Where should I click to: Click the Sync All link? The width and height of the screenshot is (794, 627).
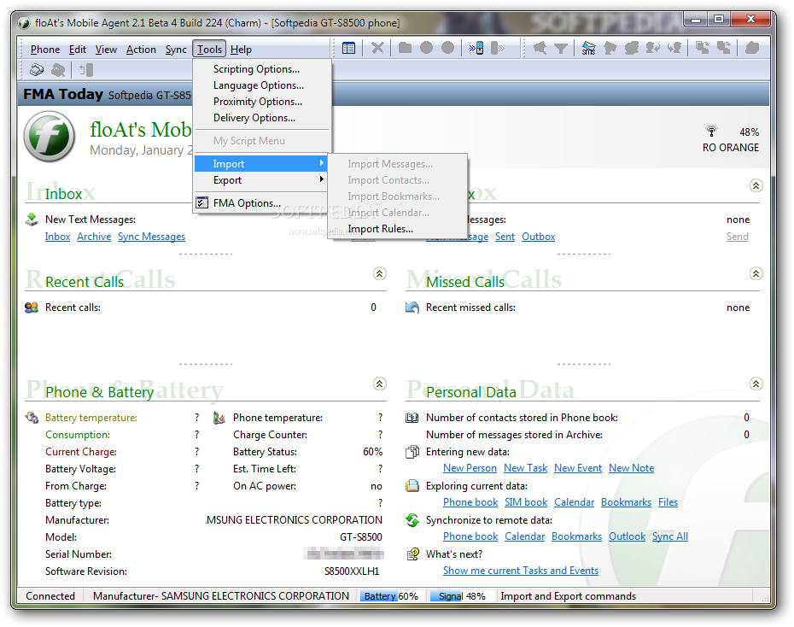pyautogui.click(x=670, y=536)
